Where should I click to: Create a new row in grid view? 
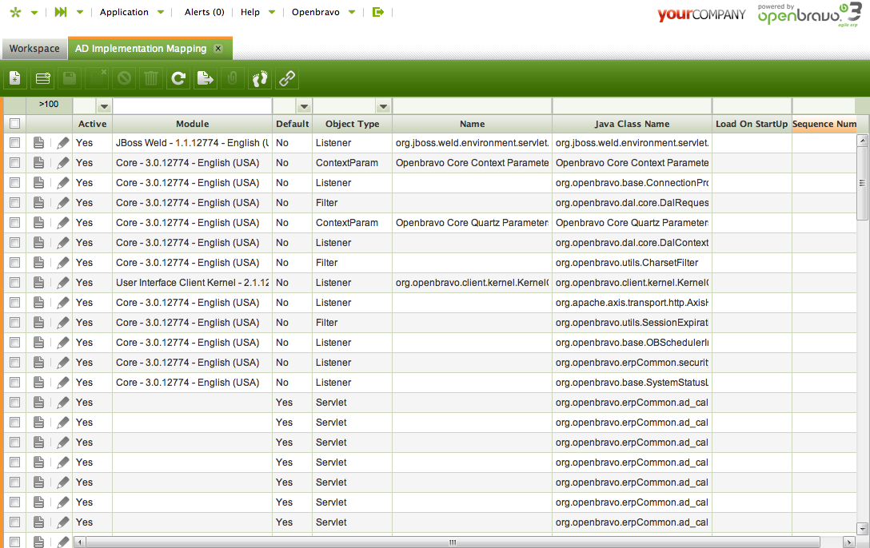pyautogui.click(x=42, y=77)
